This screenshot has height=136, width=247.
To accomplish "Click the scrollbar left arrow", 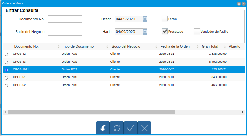I will [5, 112].
